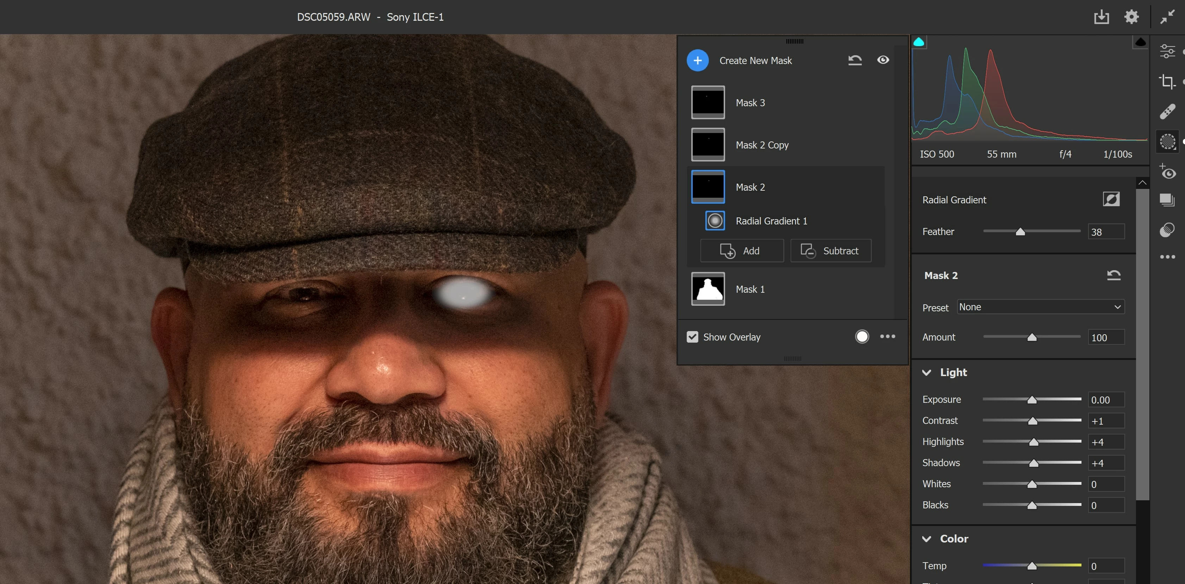Select the Radial Gradient 1 component

pyautogui.click(x=771, y=221)
